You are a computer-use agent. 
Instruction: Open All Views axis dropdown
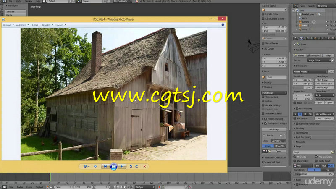[278, 141]
